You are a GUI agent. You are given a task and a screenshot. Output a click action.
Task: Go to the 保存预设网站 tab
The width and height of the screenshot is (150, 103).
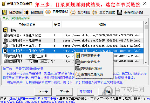click(130, 12)
